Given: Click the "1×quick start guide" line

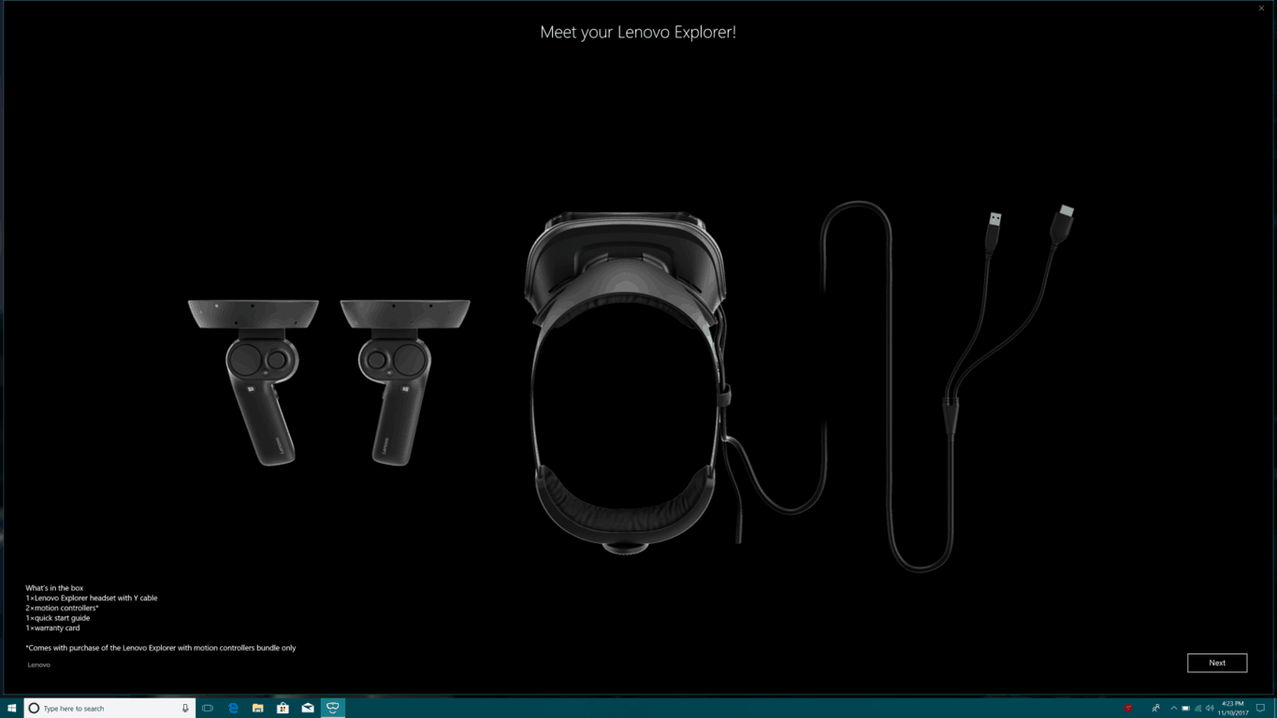Looking at the screenshot, I should coord(58,618).
